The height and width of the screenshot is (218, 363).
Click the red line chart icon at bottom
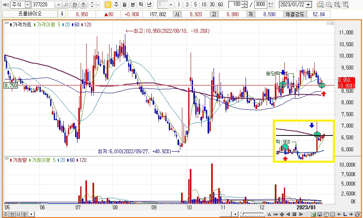tap(333, 214)
